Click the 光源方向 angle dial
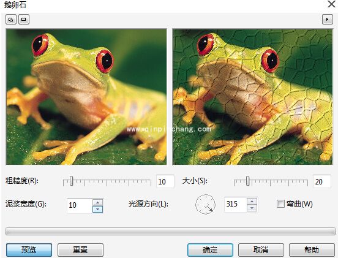 pyautogui.click(x=205, y=204)
